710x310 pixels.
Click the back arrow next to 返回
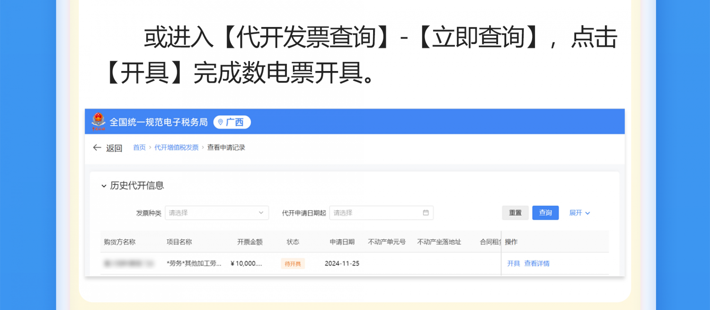pyautogui.click(x=97, y=148)
